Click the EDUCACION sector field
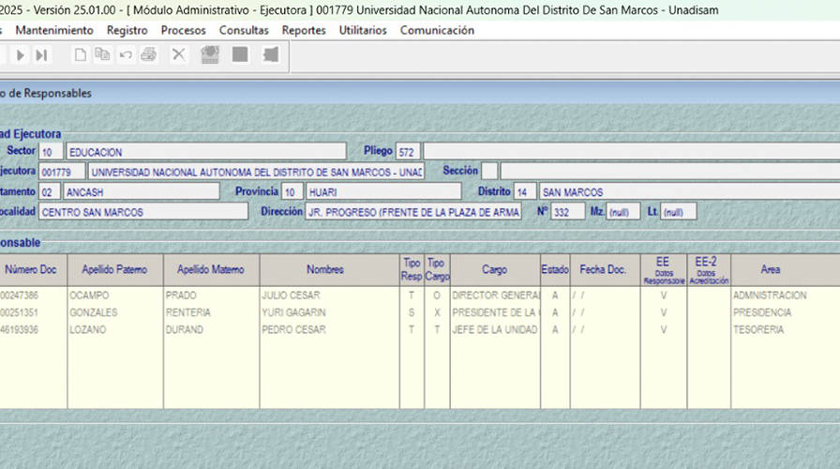Viewport: 840px width, 469px height. (206, 152)
